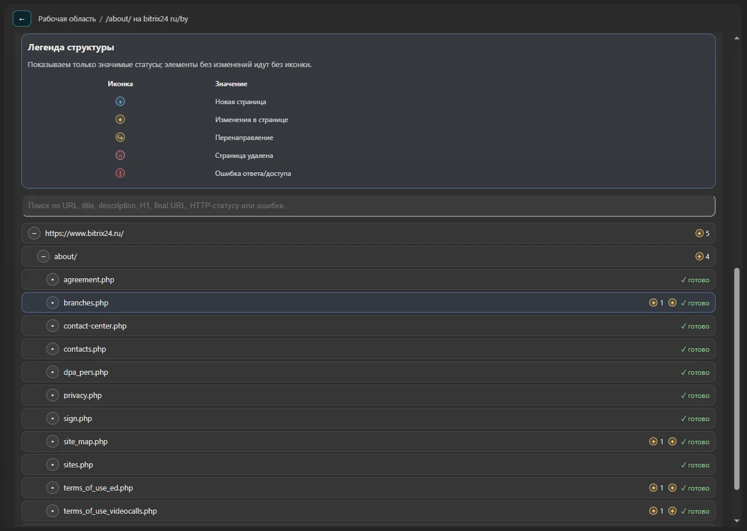Select the sites.php row
Image resolution: width=747 pixels, height=531 pixels.
(x=368, y=464)
